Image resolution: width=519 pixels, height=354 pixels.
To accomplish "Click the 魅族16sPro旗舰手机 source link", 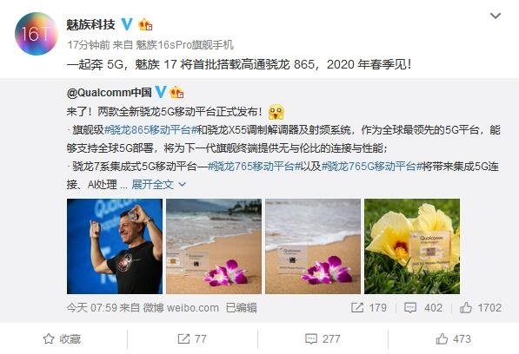I will tap(184, 44).
